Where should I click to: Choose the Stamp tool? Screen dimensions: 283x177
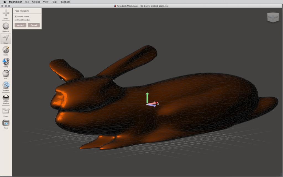coord(6,62)
